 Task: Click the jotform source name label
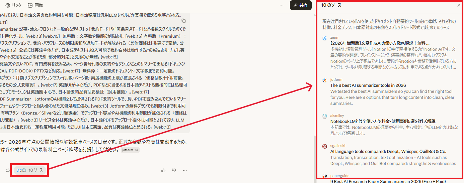pos(336,80)
